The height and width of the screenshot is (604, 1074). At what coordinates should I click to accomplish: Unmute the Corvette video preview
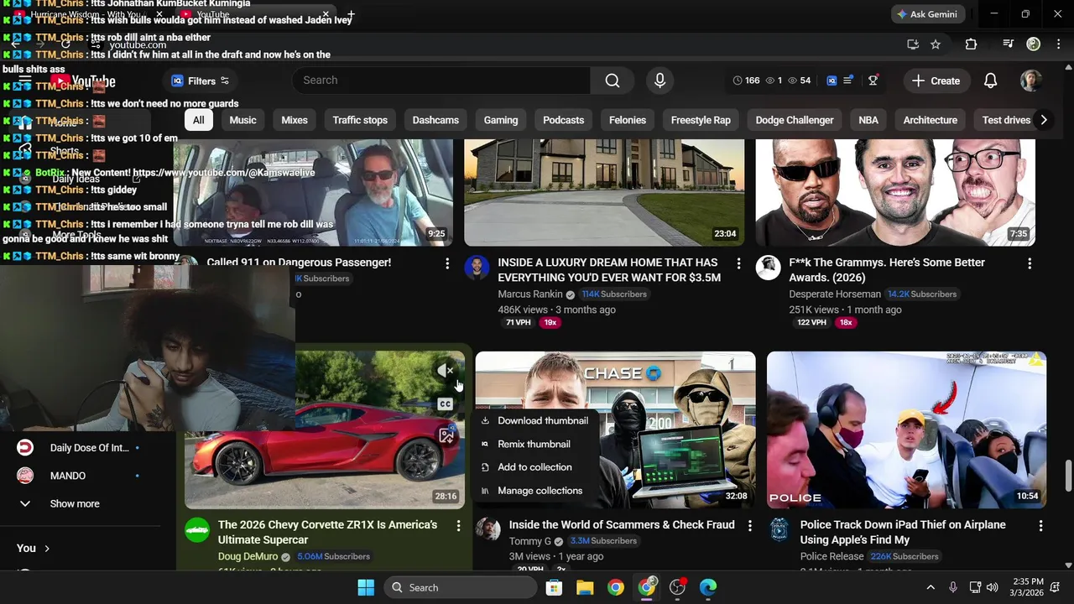point(446,370)
